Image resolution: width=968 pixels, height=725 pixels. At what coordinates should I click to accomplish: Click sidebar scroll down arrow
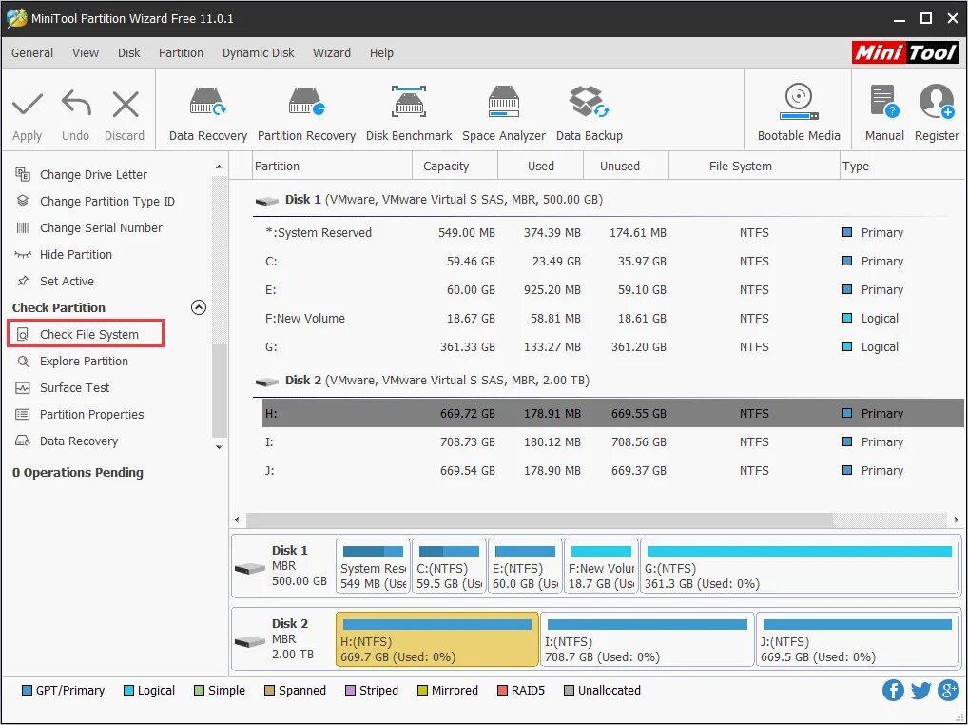pos(219,447)
